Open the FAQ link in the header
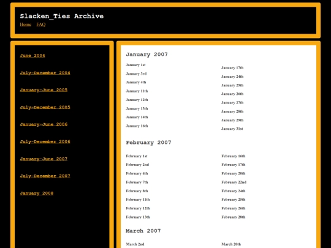This screenshot has height=248, width=331. pyautogui.click(x=40, y=24)
